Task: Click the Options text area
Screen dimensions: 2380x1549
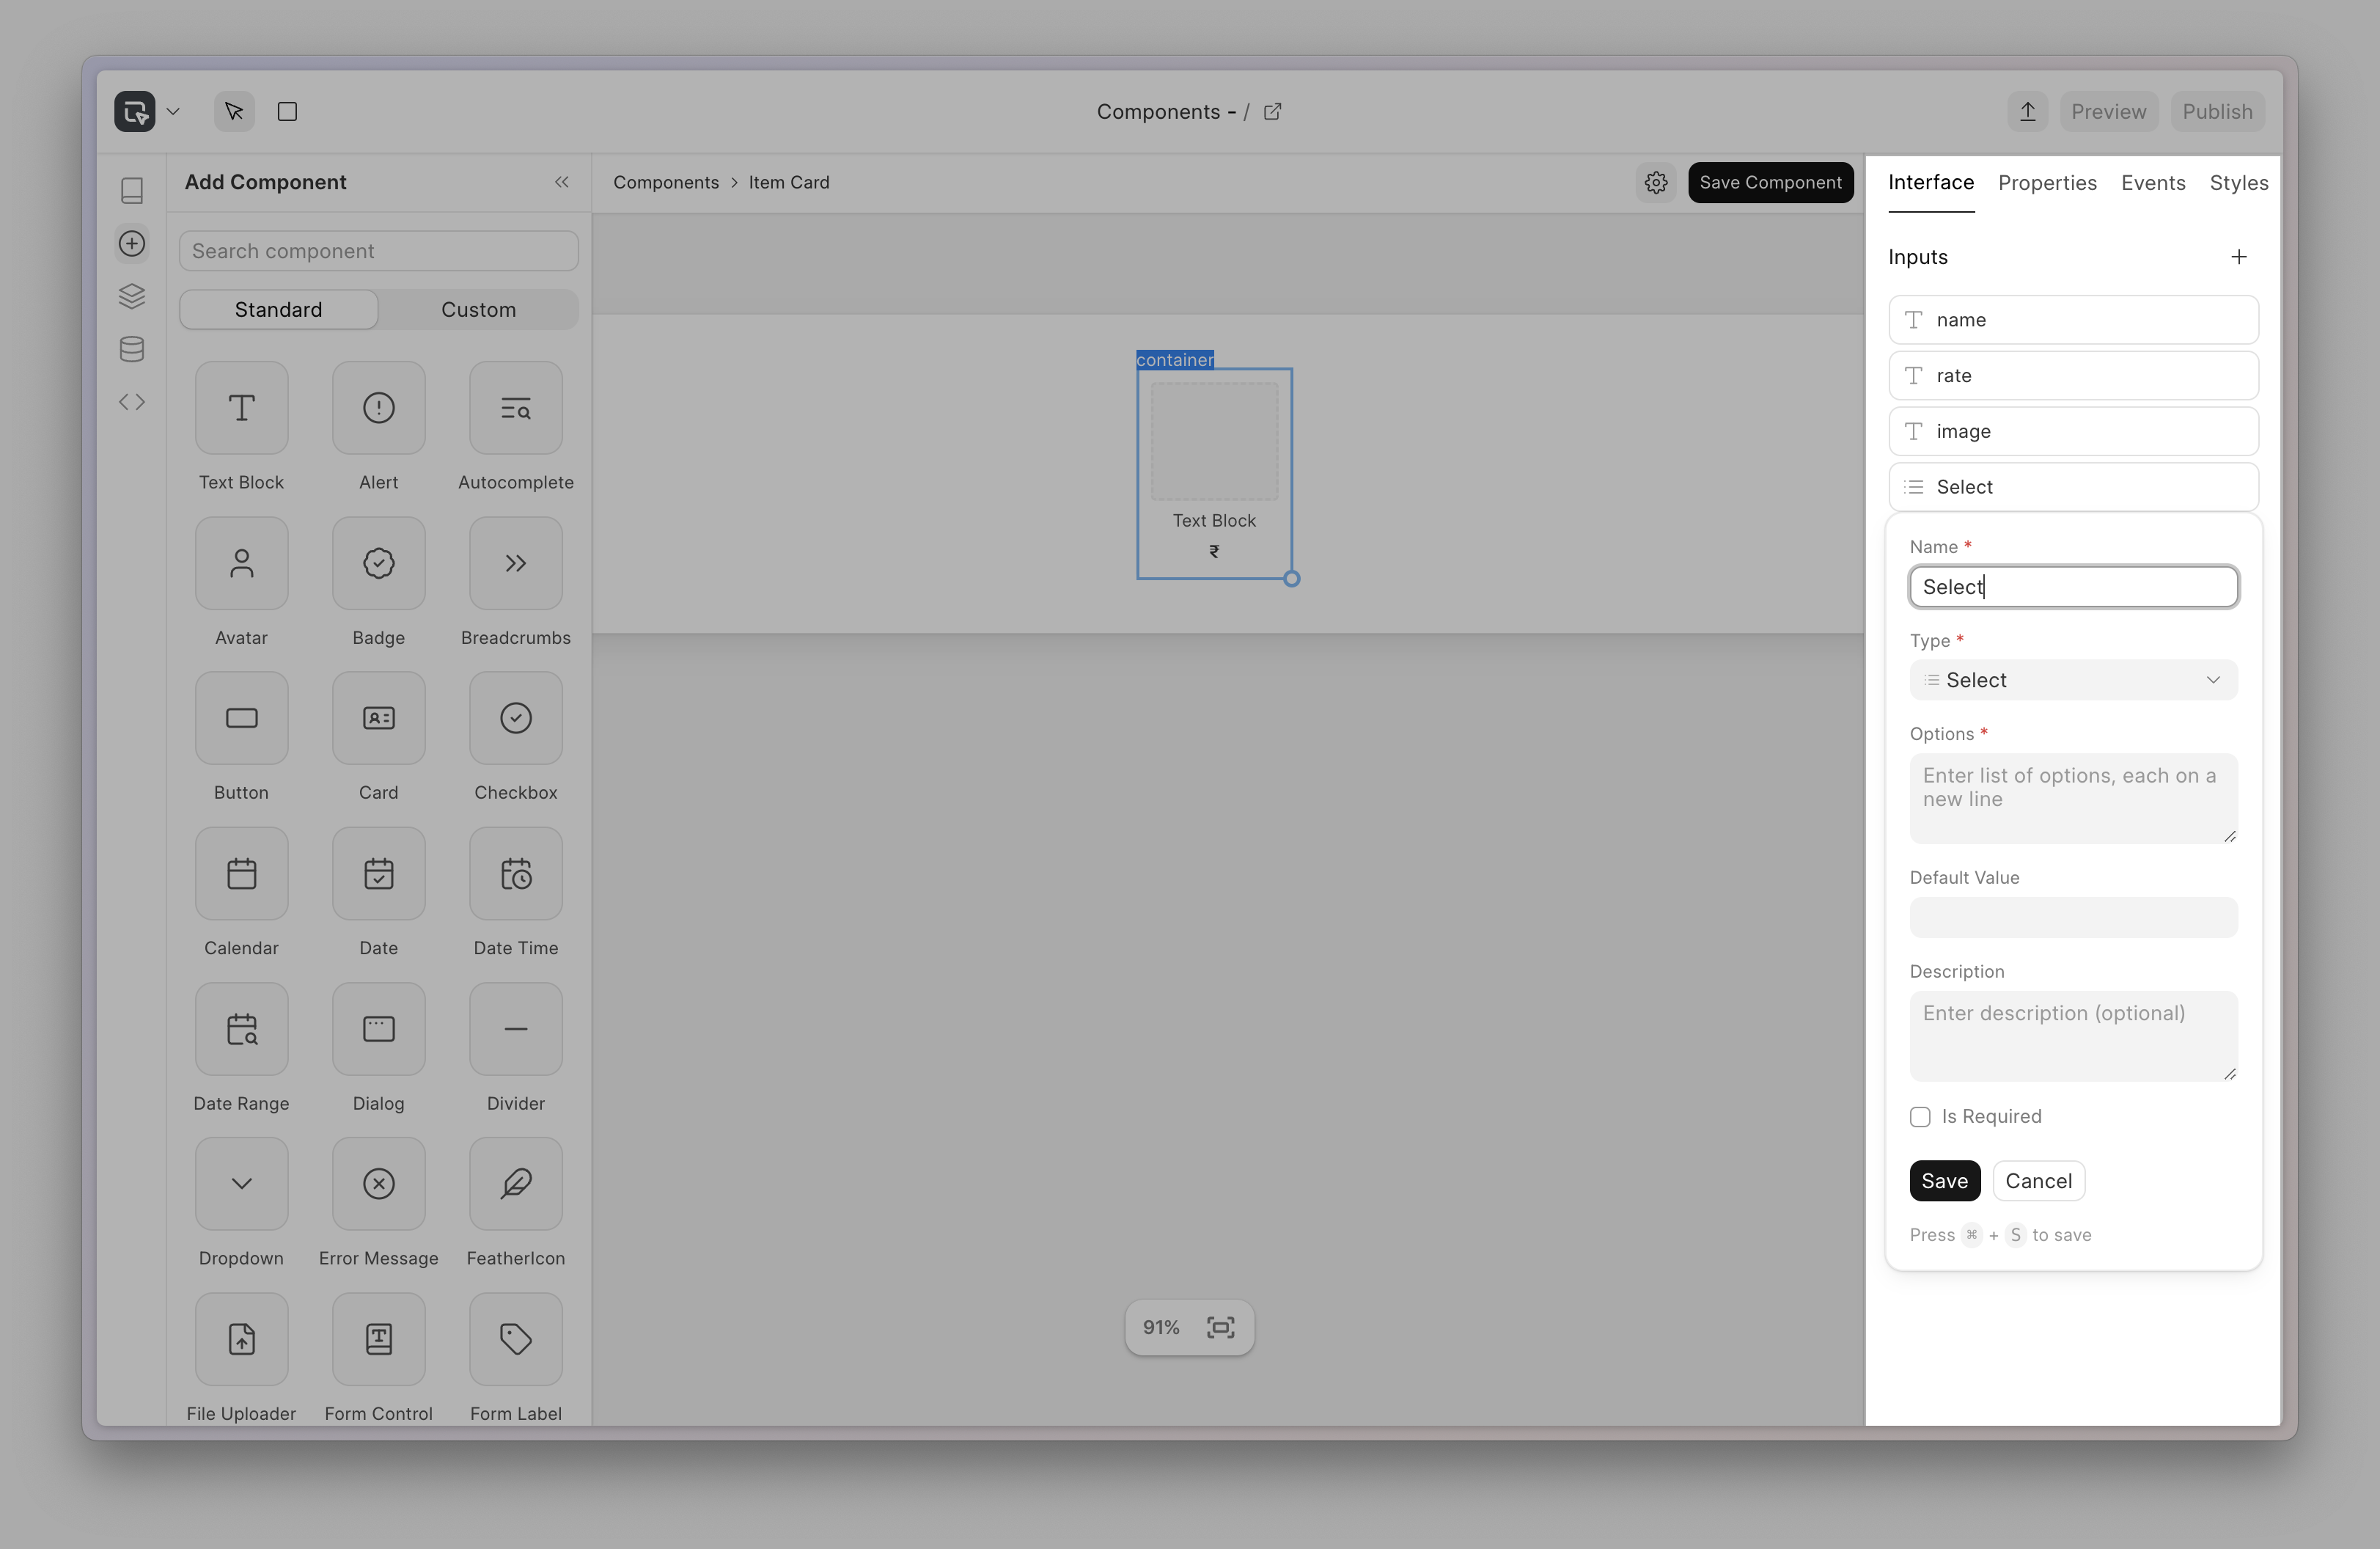Action: pos(2072,798)
